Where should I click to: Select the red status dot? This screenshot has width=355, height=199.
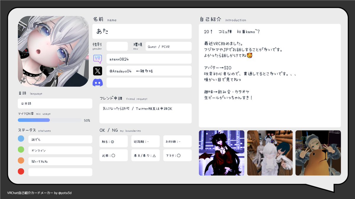click(21, 171)
